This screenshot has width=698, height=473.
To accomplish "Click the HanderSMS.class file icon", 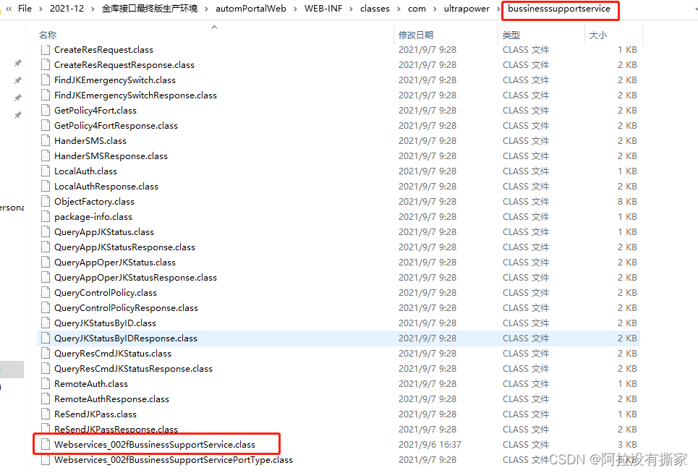I will tap(45, 141).
